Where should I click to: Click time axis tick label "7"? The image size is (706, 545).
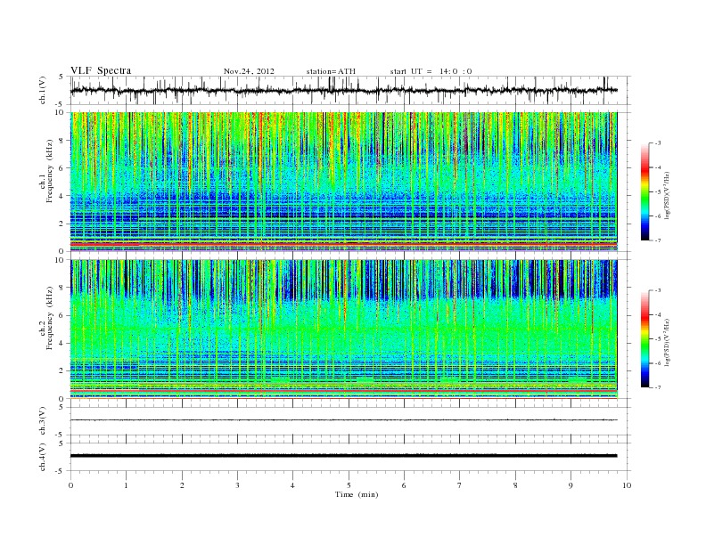point(460,485)
